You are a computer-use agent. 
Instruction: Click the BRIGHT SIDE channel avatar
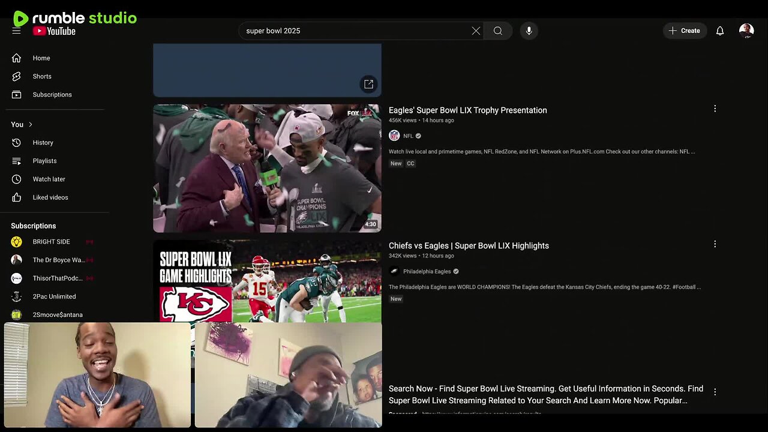pos(16,242)
